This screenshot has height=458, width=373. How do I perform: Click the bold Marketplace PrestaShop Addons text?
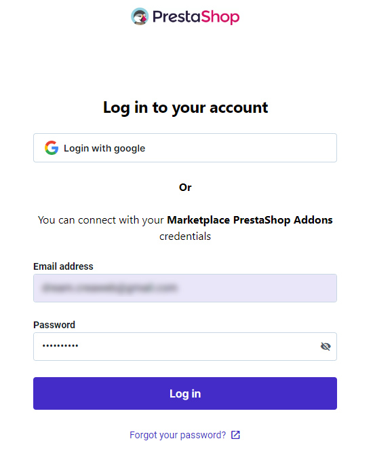250,220
